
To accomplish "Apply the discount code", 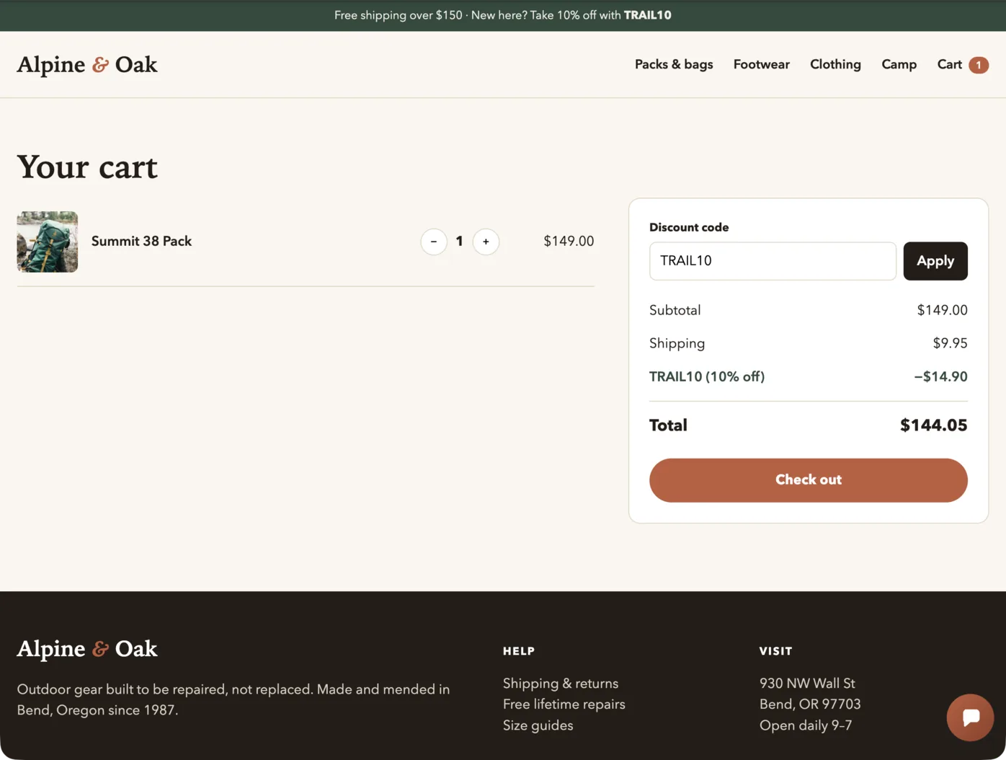I will [935, 261].
